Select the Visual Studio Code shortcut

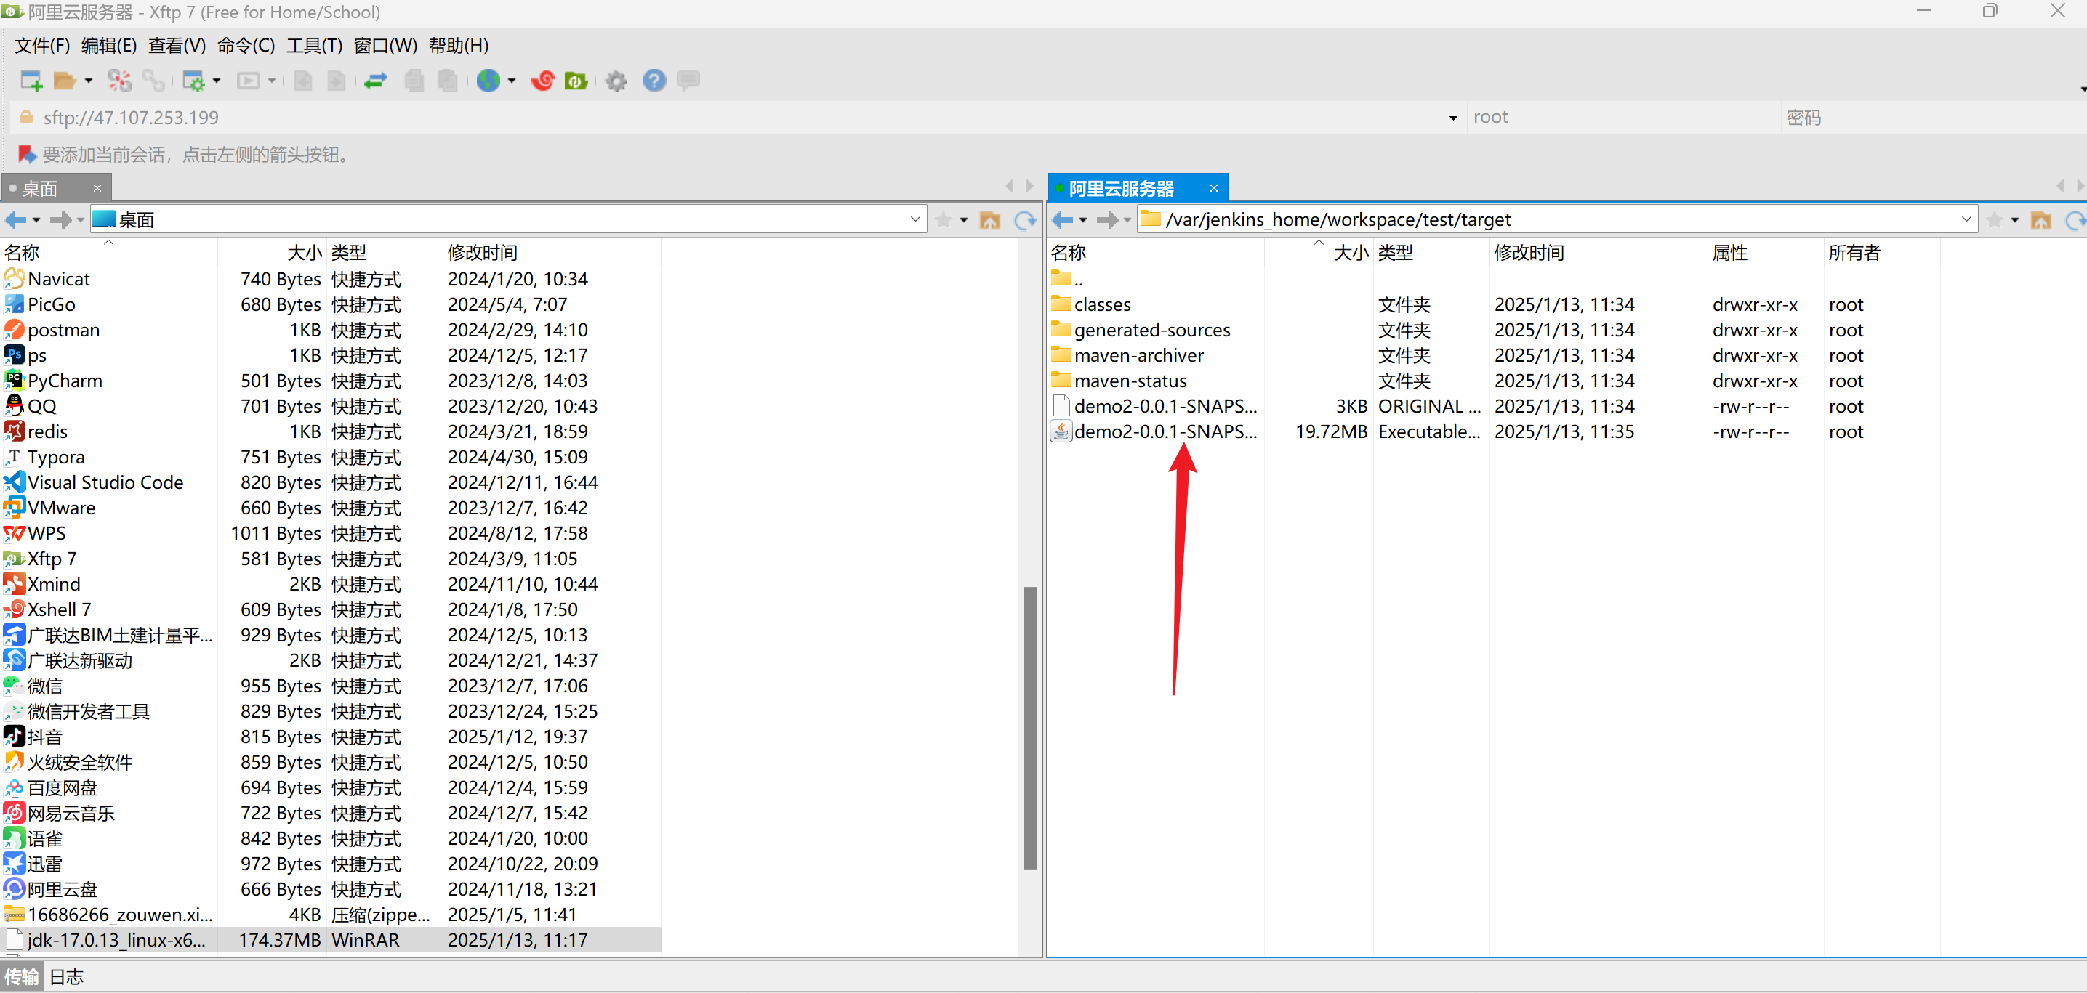point(105,482)
